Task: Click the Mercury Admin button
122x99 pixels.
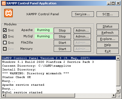Action: (82, 49)
